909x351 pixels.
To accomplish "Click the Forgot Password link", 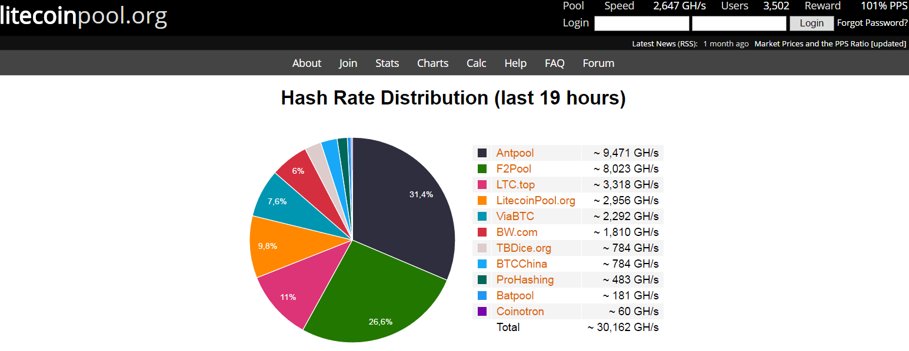I will tap(872, 23).
